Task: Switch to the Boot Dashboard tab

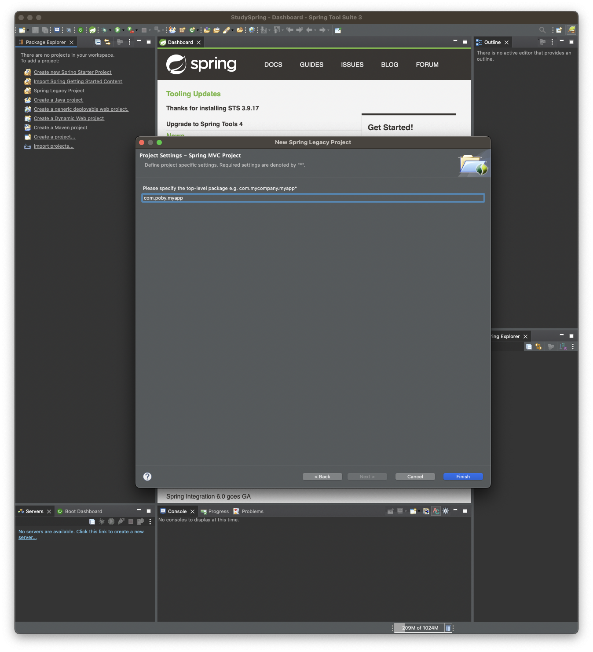Action: (x=80, y=511)
